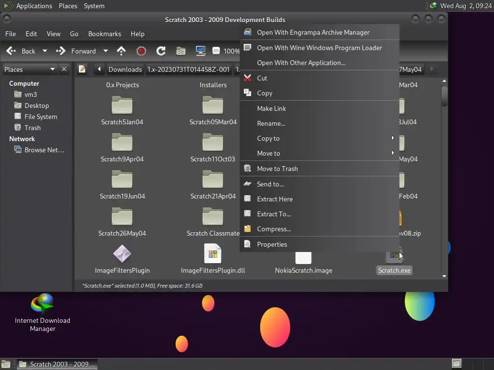
Task: Reload the current folder icon
Action: coord(161,51)
